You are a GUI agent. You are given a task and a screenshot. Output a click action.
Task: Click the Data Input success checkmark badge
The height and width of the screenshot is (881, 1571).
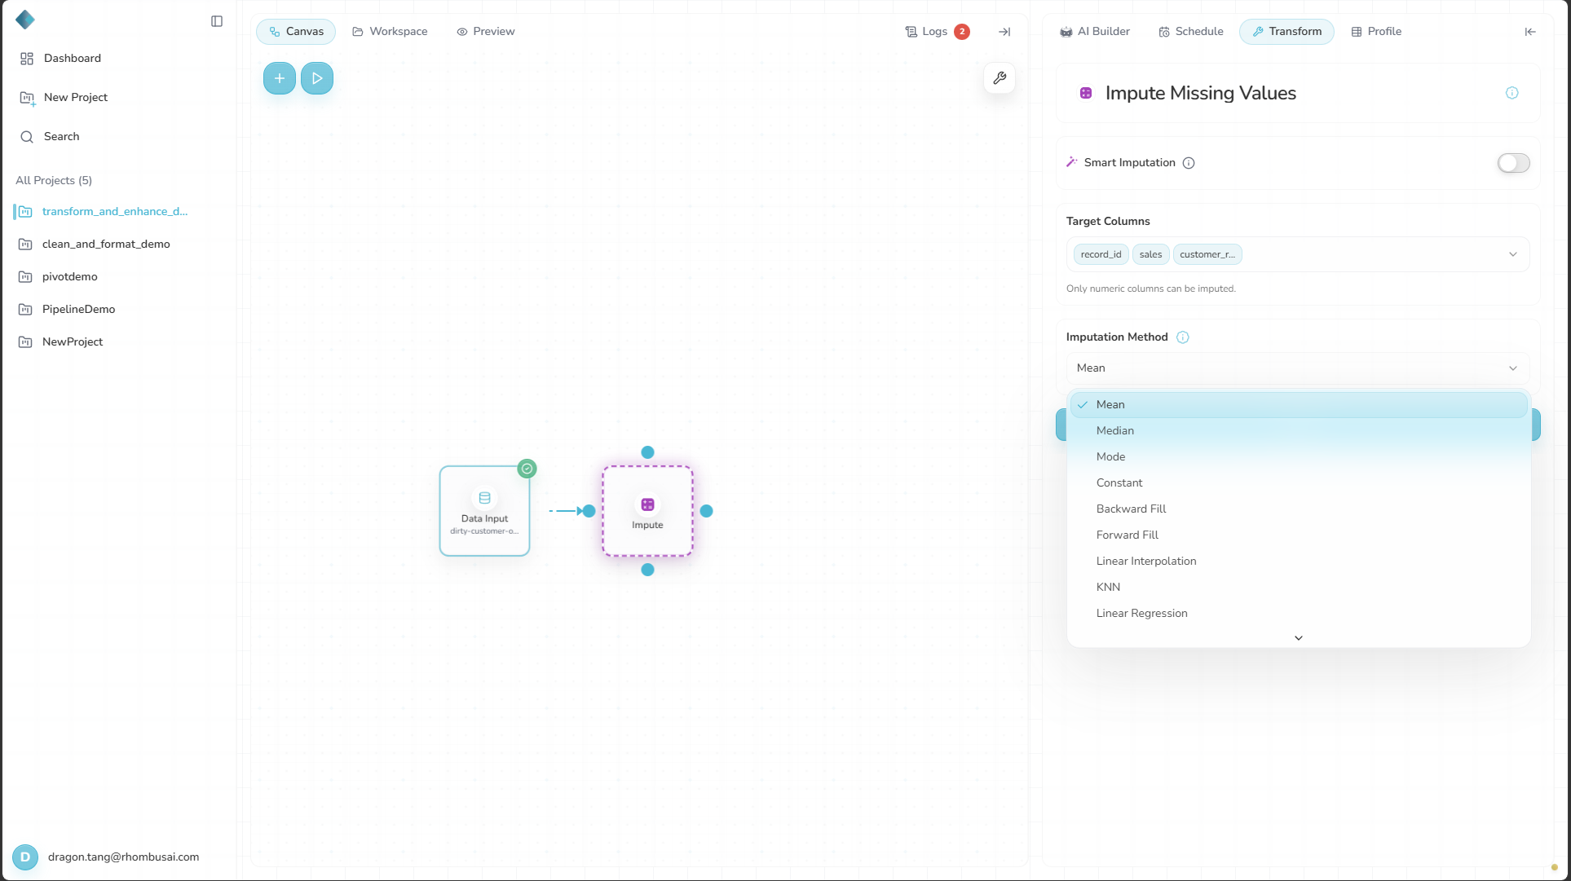tap(527, 469)
